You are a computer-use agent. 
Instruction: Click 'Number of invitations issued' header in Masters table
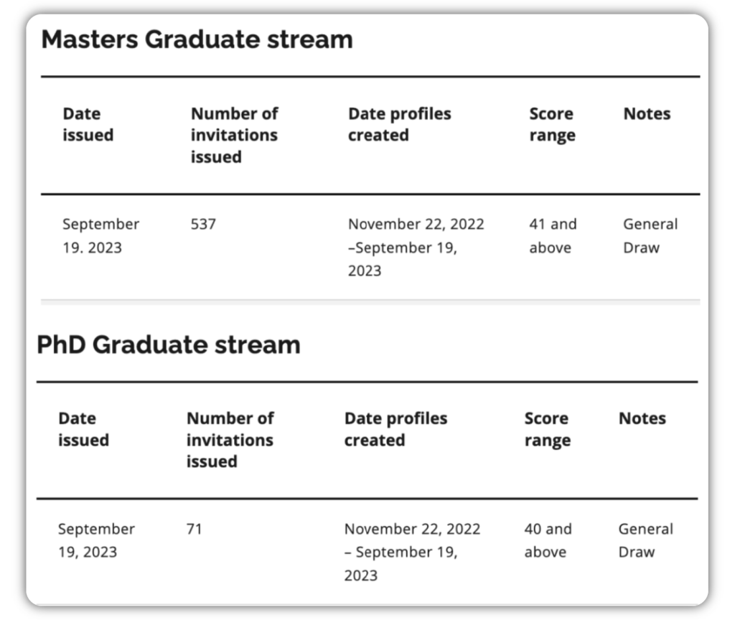click(x=234, y=135)
